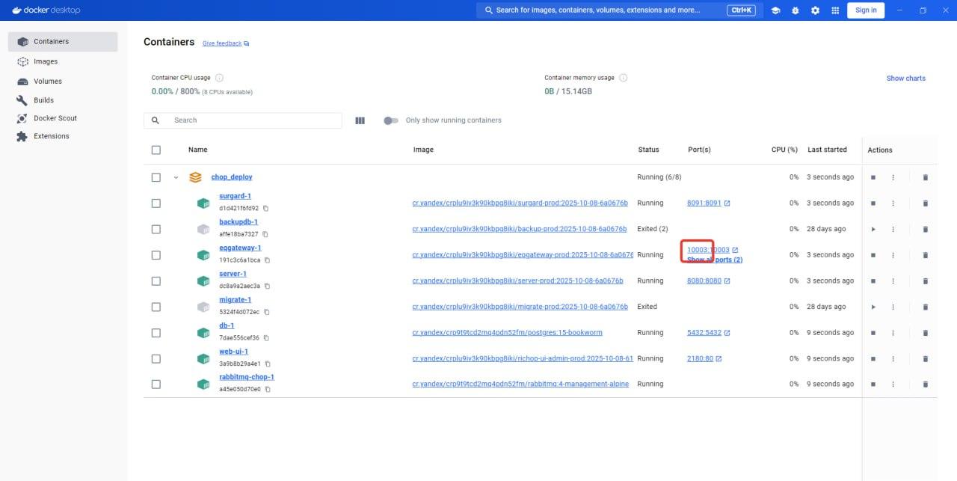Select the db-1 container checkbox
The image size is (957, 481).
pos(156,333)
